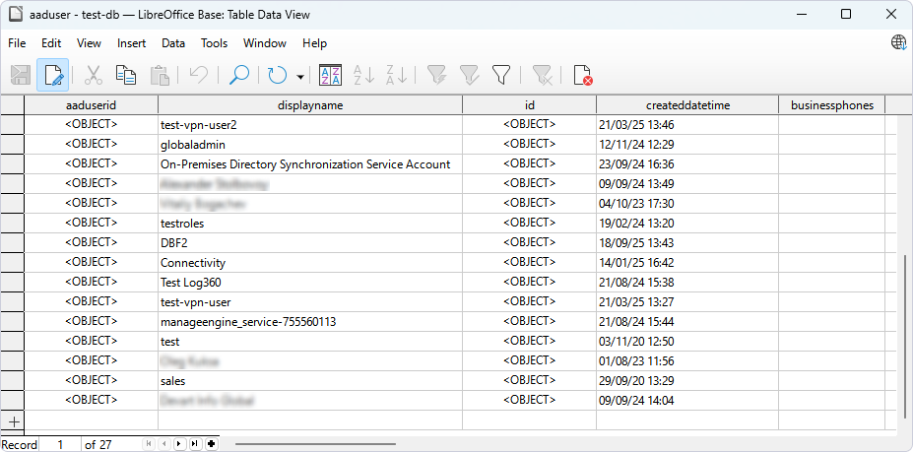913x452 pixels.
Task: Click the manageengine_service-755560113 cell
Action: (x=310, y=322)
